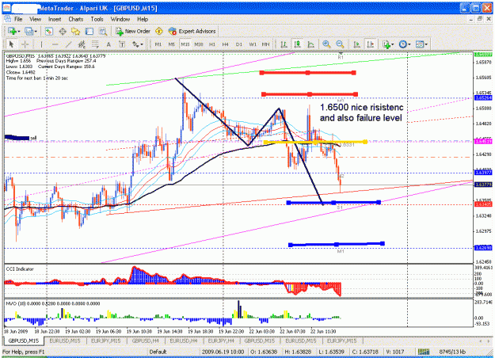
Task: Click the NVO (10) indicator label
Action: pos(53,303)
